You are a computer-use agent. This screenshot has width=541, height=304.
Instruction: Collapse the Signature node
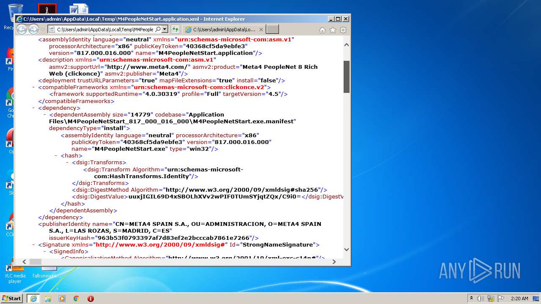[x=33, y=245]
